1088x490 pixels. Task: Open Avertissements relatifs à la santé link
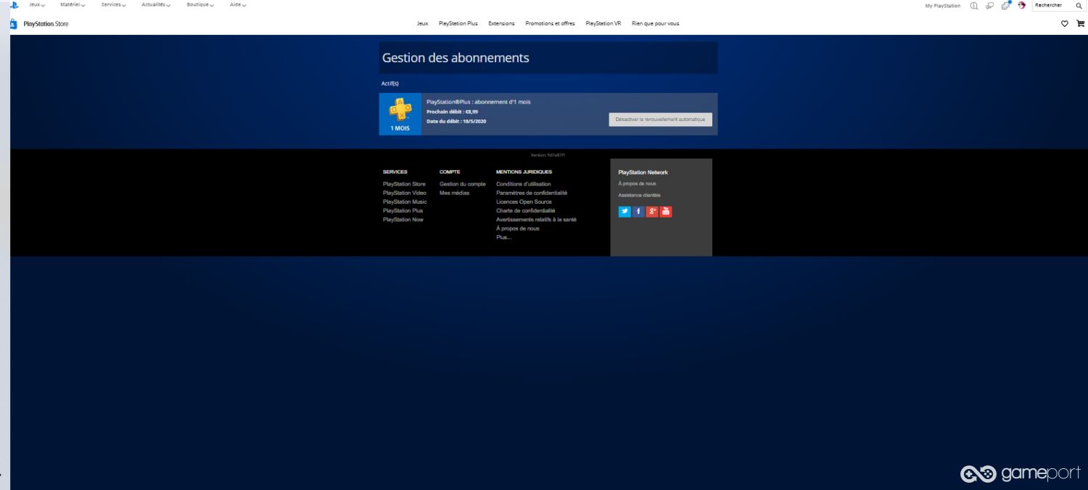tap(536, 219)
